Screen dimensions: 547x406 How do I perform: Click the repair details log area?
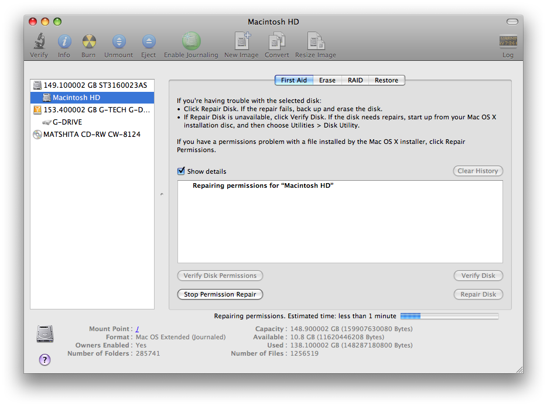click(340, 222)
